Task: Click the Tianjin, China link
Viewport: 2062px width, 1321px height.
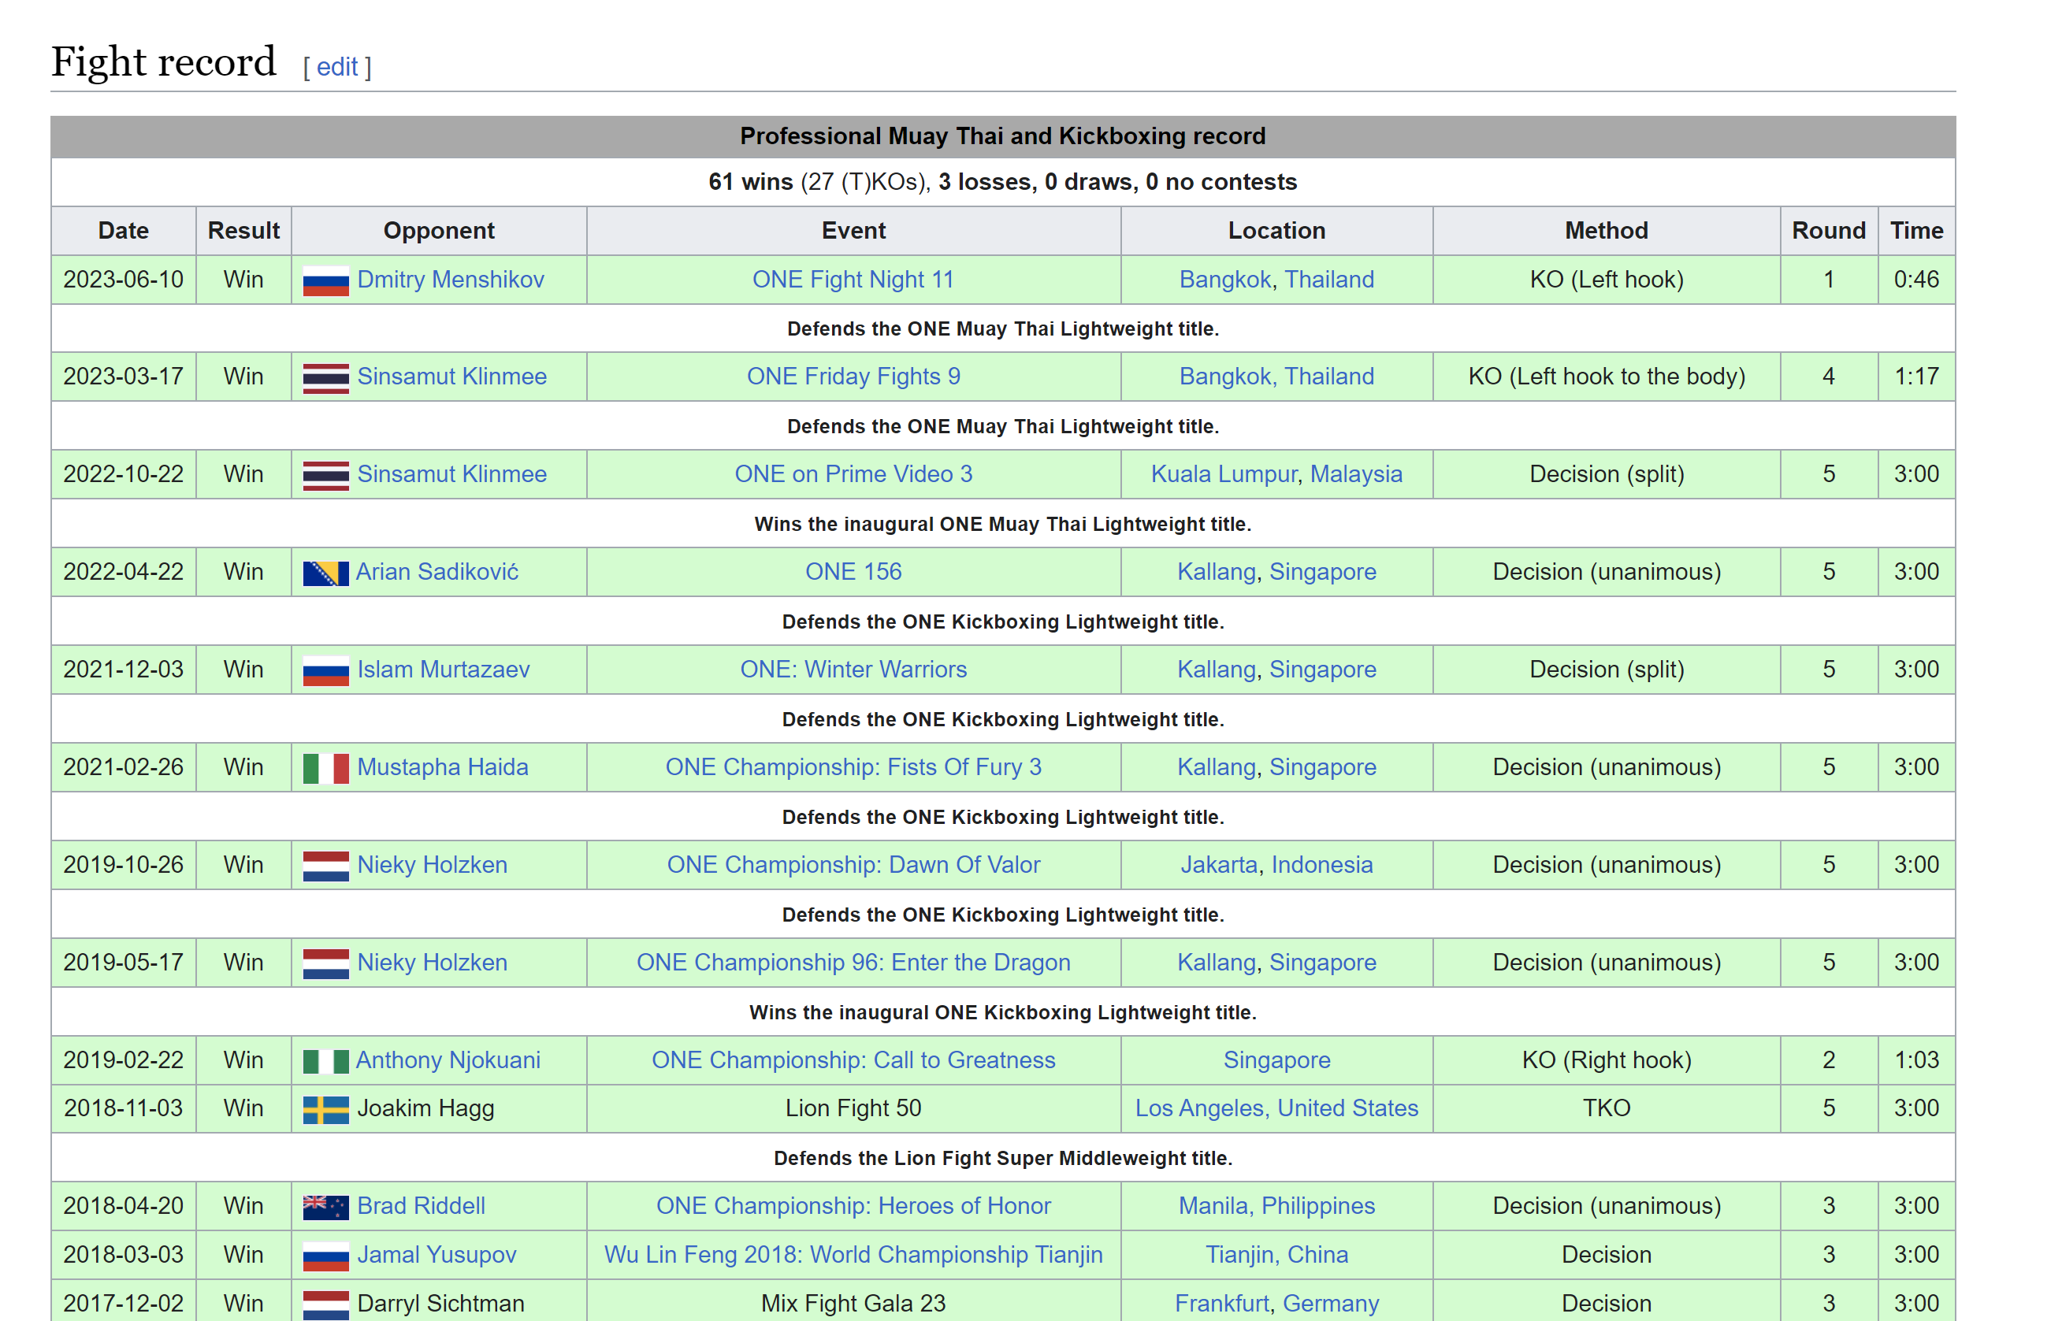Action: coord(1277,1256)
